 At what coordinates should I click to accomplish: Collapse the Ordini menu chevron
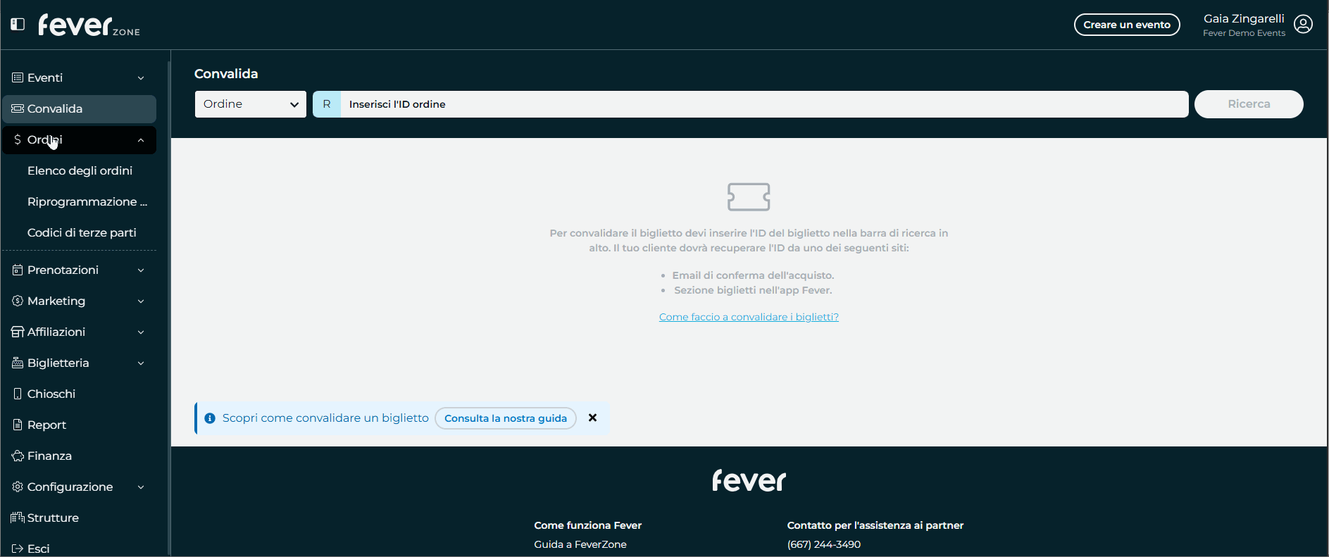tap(141, 140)
